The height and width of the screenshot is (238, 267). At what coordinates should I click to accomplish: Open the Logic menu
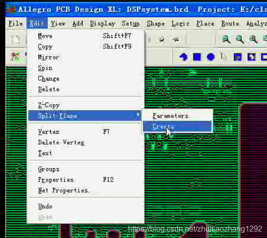click(181, 23)
